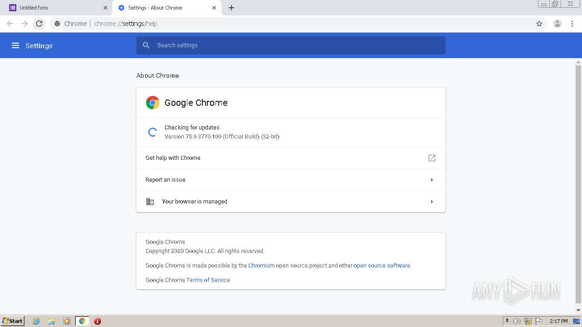582x327 pixels.
Task: Click the update checking spinner
Action: pyautogui.click(x=152, y=132)
